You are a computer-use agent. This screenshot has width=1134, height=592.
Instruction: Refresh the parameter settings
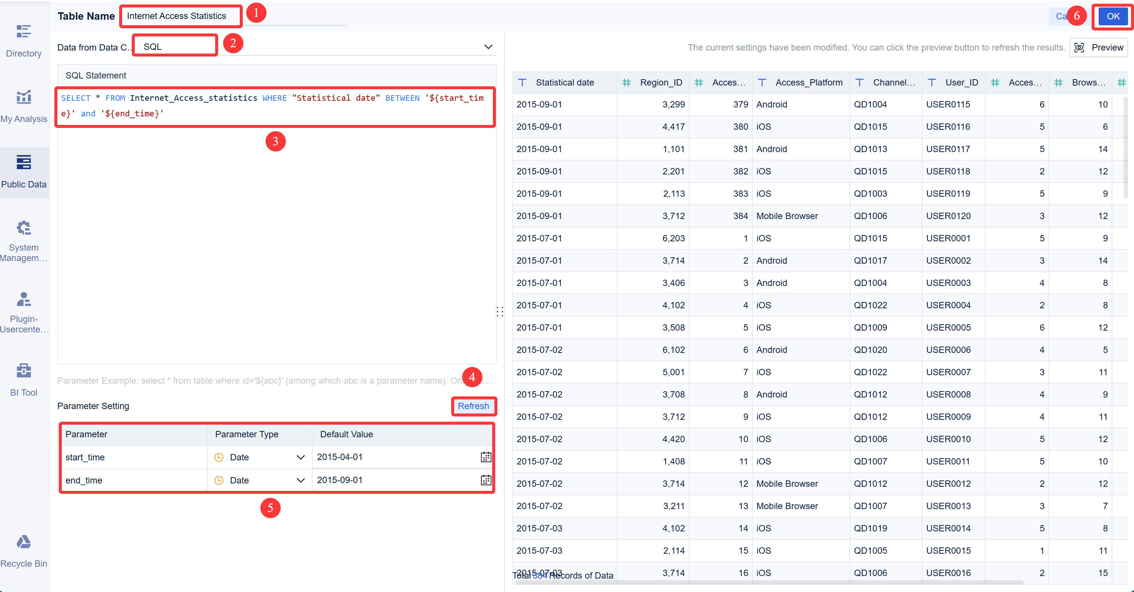click(x=473, y=406)
